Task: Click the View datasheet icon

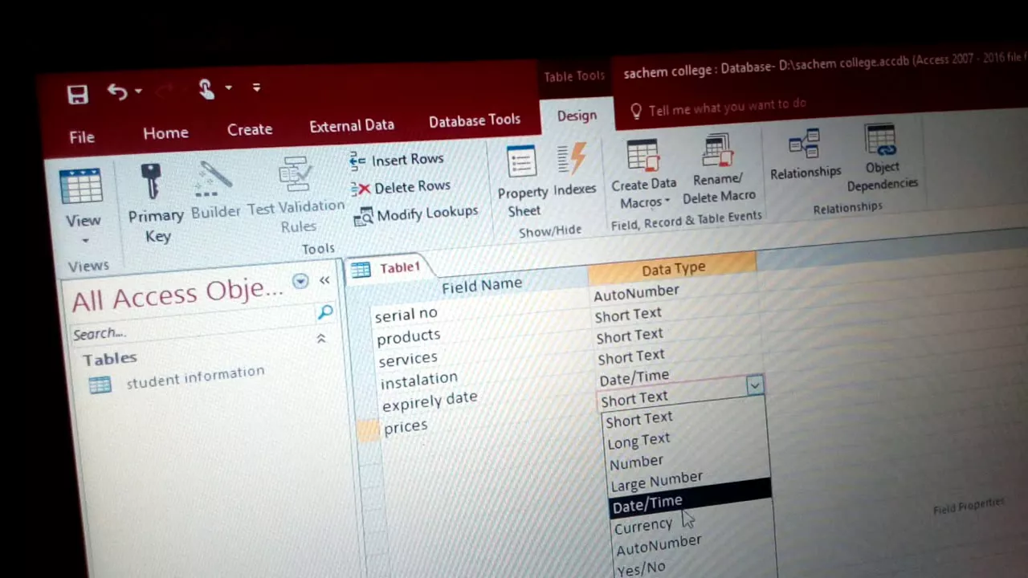Action: pos(81,188)
